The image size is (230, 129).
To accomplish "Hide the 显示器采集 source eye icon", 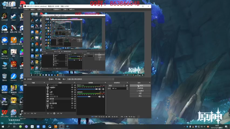I will [72, 103].
